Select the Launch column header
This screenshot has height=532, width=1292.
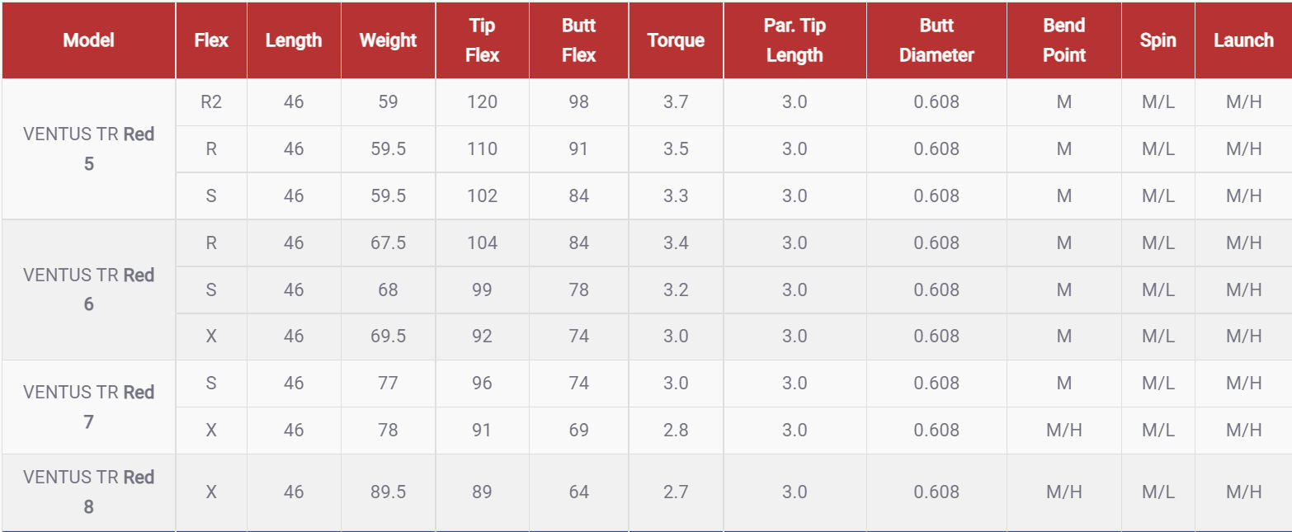point(1243,40)
